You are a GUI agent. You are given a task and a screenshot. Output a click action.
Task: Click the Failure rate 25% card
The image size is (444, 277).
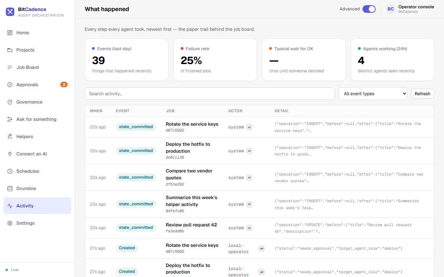[x=215, y=60]
